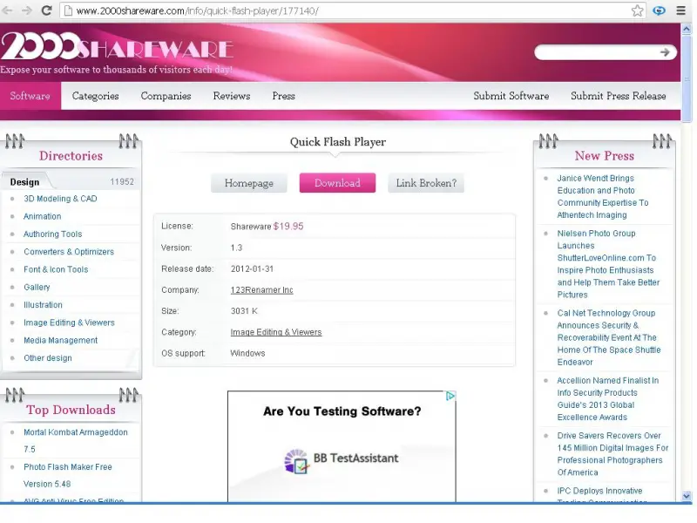Report with Link Broken? button
This screenshot has width=697, height=523.
pyautogui.click(x=426, y=183)
